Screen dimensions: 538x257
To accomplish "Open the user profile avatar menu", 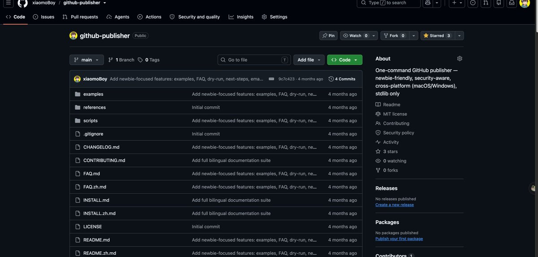I will click(525, 3).
